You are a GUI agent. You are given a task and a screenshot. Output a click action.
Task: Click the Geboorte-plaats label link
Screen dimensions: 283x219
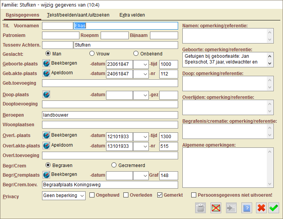point(20,64)
